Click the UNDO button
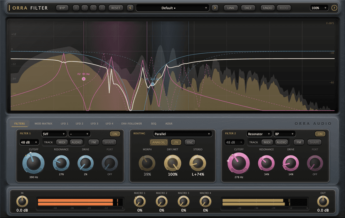 [267, 8]
